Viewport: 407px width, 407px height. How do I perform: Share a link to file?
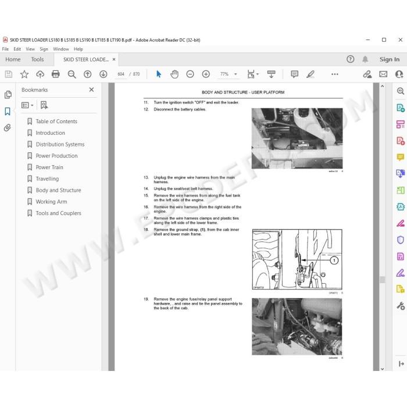coord(367,74)
